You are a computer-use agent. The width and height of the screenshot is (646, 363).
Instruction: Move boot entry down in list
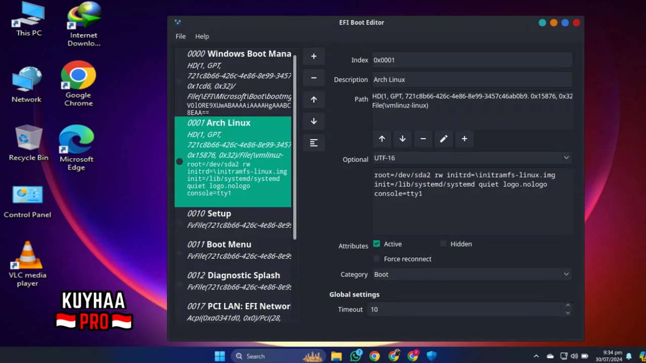313,122
